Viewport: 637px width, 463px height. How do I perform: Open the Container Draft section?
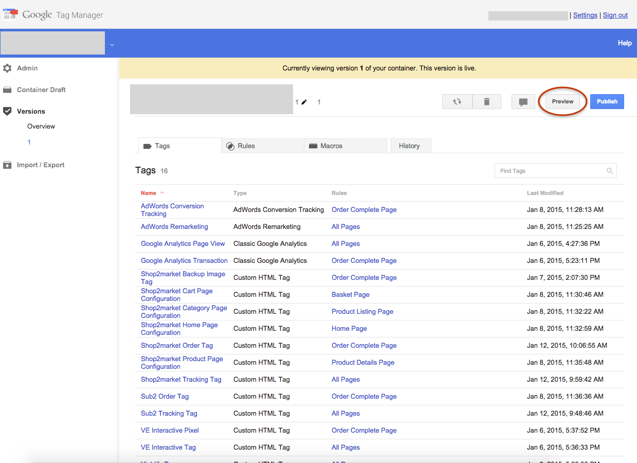tap(41, 90)
